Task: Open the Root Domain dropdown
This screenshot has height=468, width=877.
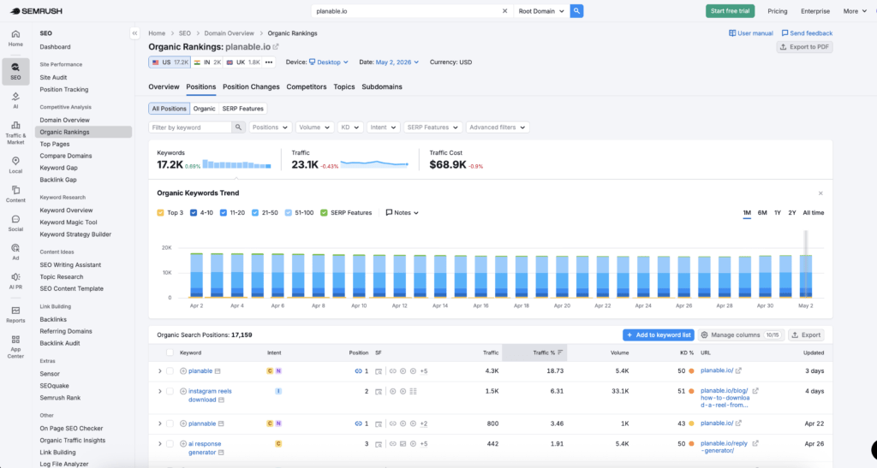Action: click(x=541, y=11)
